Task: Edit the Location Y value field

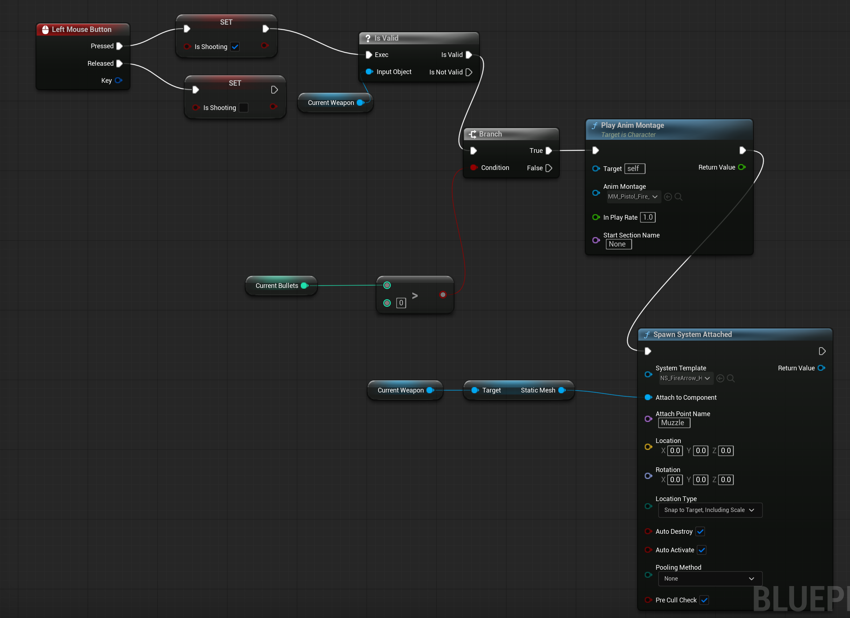Action: (701, 451)
